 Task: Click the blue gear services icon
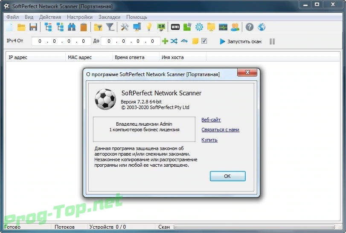point(199,27)
